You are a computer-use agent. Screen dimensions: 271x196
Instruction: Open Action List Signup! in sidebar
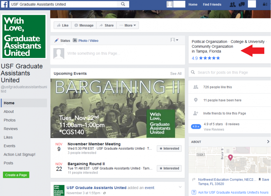(x=20, y=155)
